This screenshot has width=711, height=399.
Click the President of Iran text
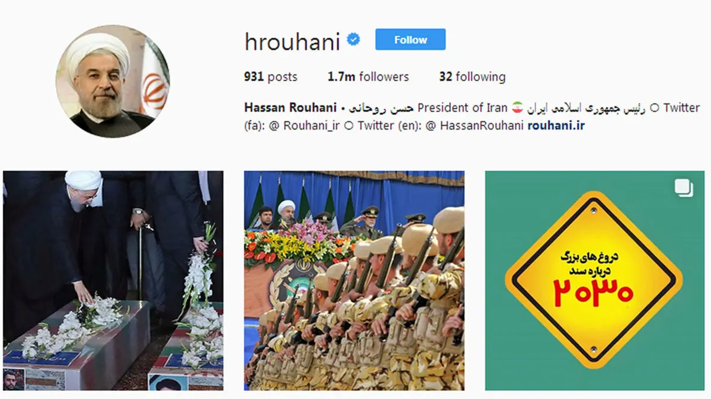click(x=462, y=108)
